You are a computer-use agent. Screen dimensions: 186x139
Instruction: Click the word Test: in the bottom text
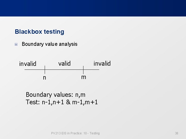point(33,102)
